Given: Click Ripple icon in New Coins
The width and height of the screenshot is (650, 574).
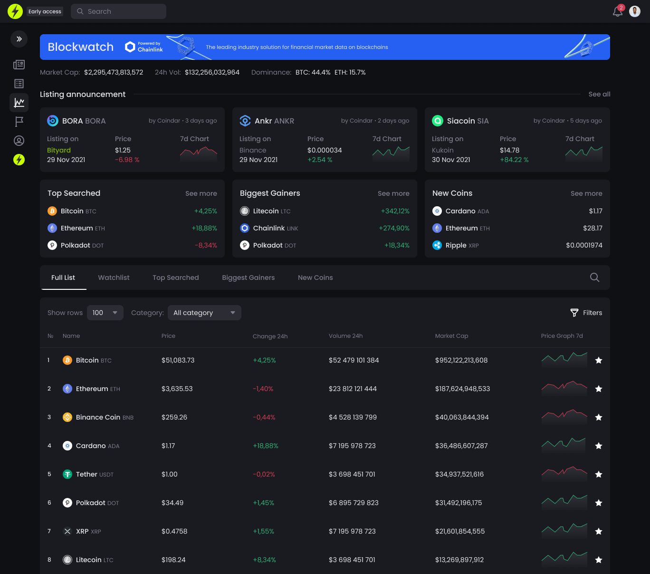Looking at the screenshot, I should 437,245.
